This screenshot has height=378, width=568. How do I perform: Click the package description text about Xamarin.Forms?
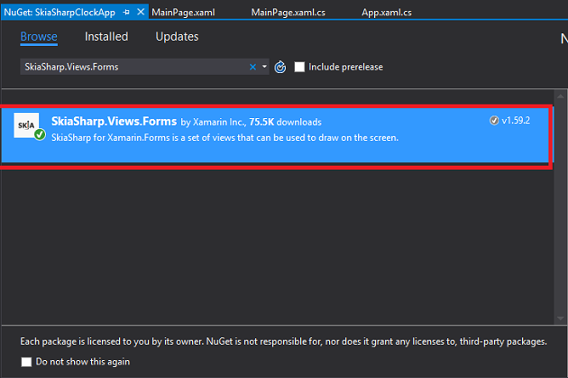tap(224, 138)
